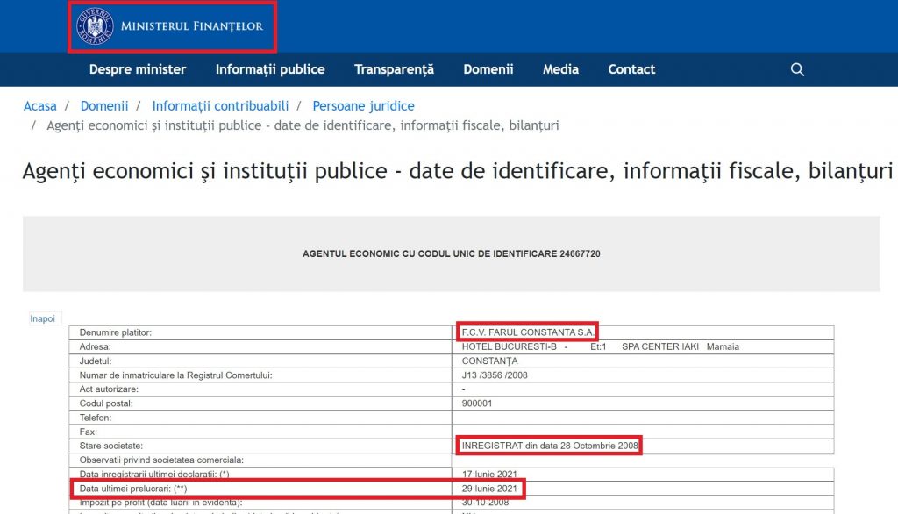Screen dimensions: 898x514
Task: Open the Contact page from the navigation bar
Action: tap(631, 69)
